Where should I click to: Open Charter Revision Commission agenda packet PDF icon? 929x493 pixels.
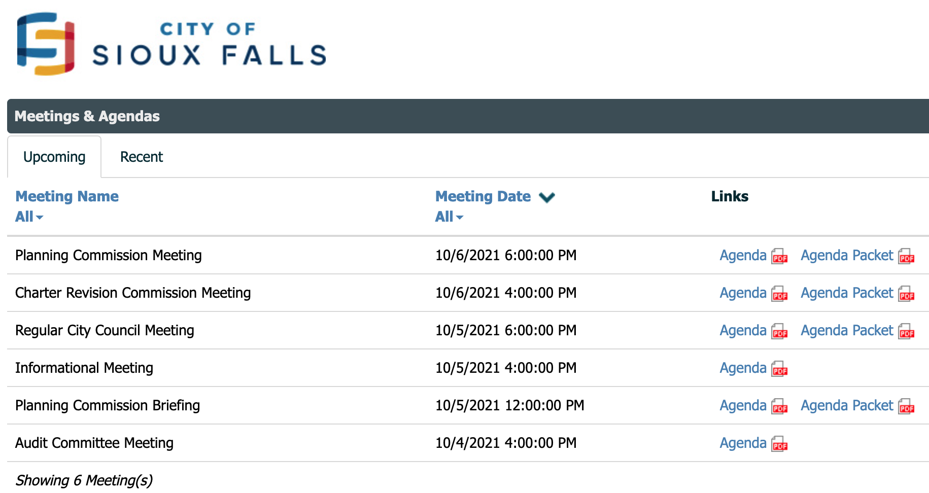(906, 294)
